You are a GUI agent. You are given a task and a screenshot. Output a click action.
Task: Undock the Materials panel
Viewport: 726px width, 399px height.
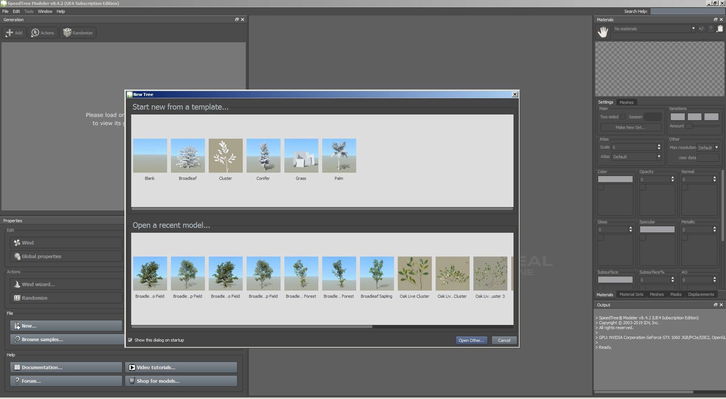pyautogui.click(x=715, y=20)
